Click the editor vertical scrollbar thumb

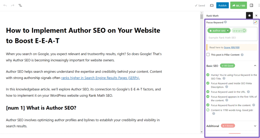point(202,17)
